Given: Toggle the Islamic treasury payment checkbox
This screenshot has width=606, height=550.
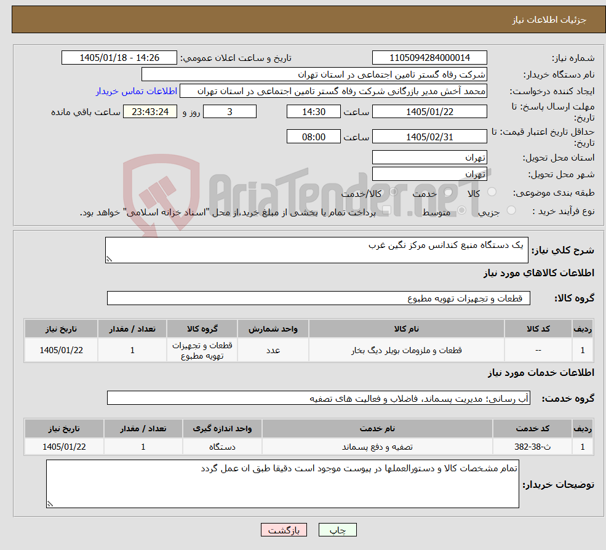Looking at the screenshot, I should click(386, 210).
